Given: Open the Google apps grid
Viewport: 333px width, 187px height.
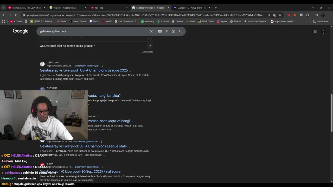Looking at the screenshot, I should 316,31.
